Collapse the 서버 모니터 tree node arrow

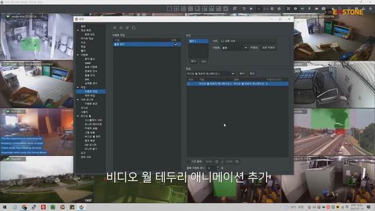pos(78,100)
